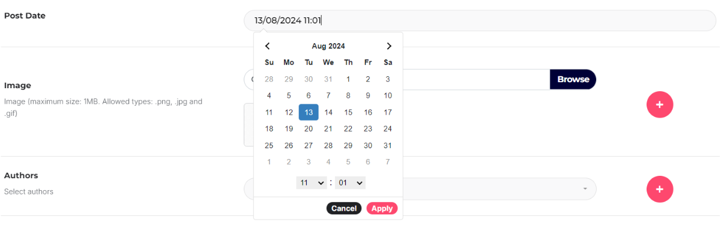
Task: Open the hour dropdown showing 11
Action: (312, 182)
